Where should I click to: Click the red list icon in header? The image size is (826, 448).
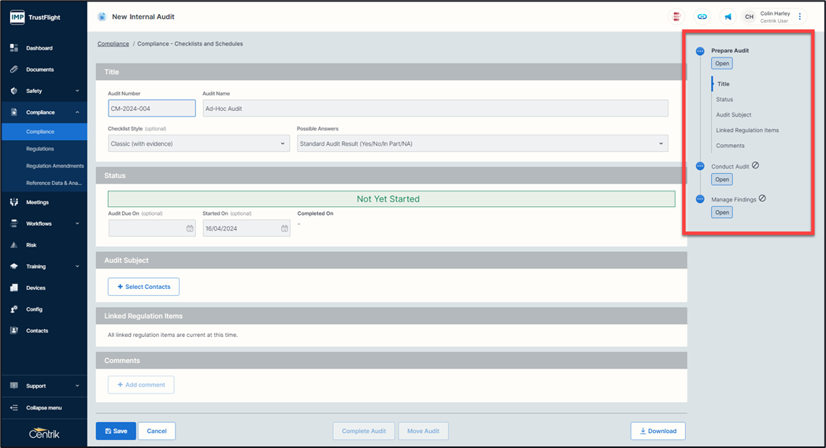point(676,17)
